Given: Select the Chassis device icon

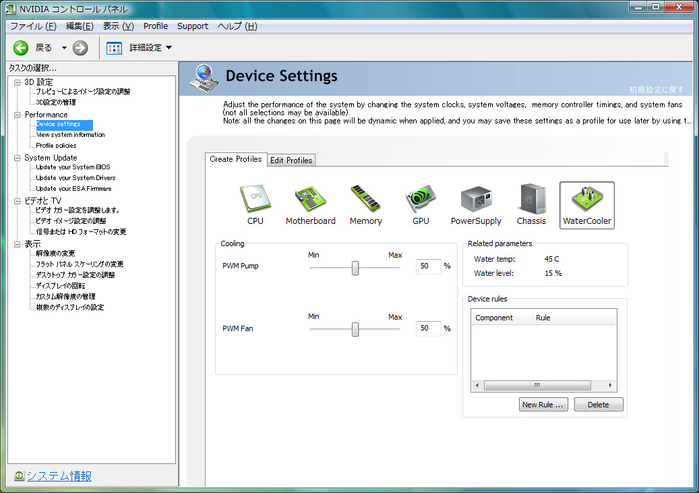Looking at the screenshot, I should (531, 205).
